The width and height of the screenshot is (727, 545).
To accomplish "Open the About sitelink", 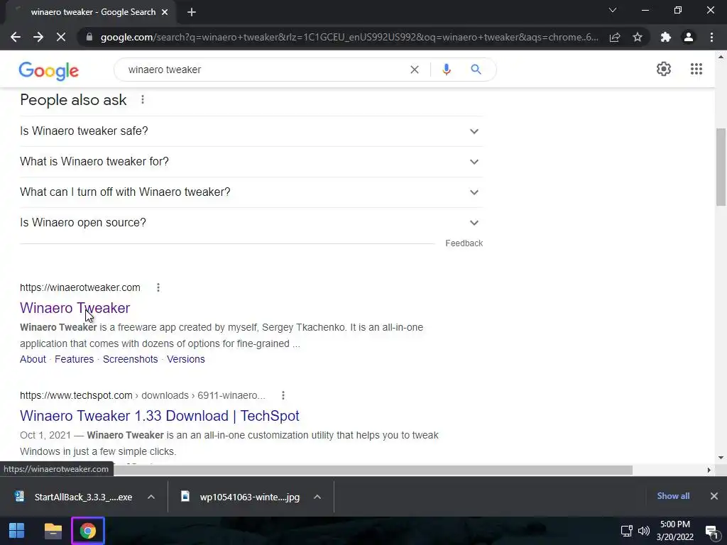I will coord(33,359).
